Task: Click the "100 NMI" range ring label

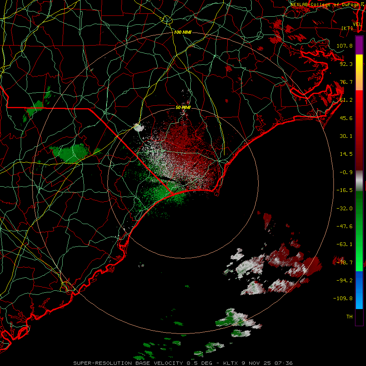Action: pos(183,32)
